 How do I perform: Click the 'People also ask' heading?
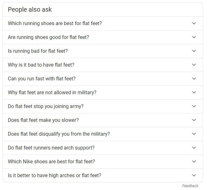(x=30, y=10)
